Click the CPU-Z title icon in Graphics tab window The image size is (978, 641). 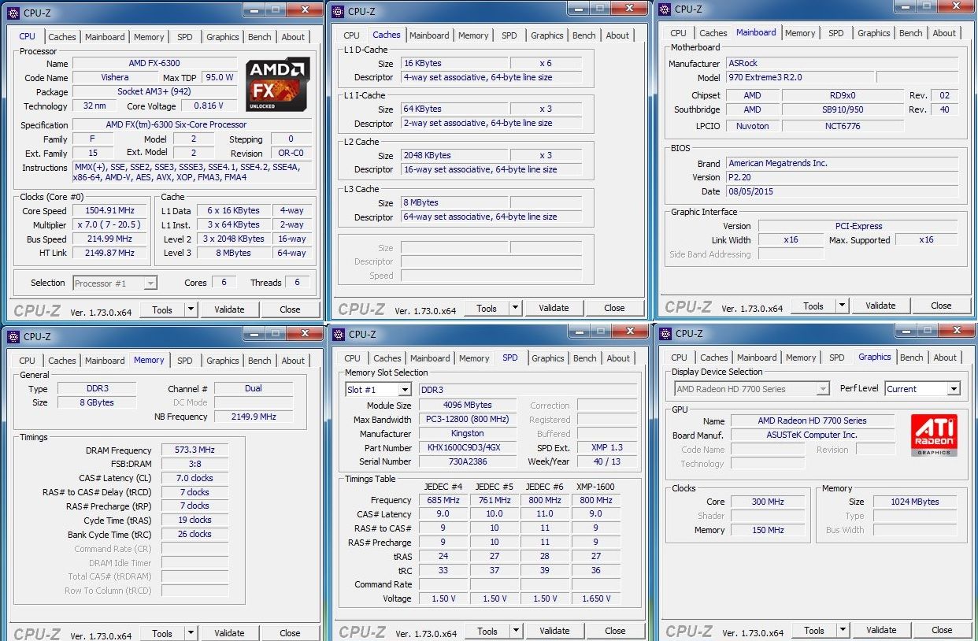pos(665,333)
